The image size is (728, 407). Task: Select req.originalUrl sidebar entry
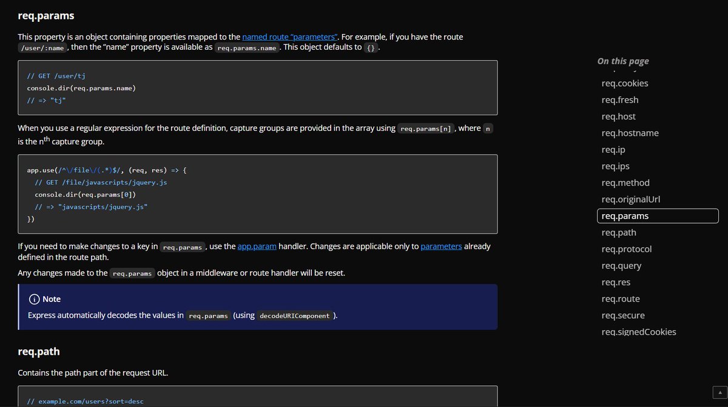pos(632,200)
